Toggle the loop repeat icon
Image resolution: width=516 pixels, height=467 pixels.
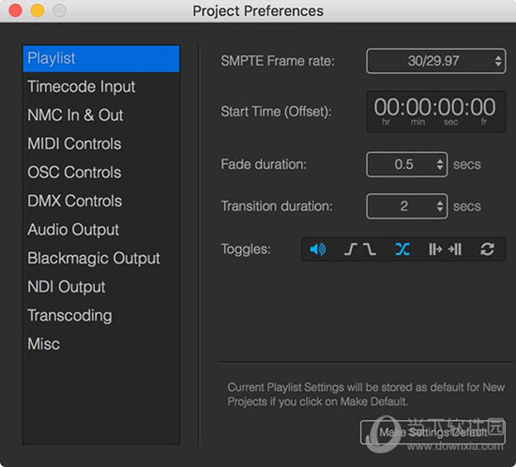click(487, 249)
